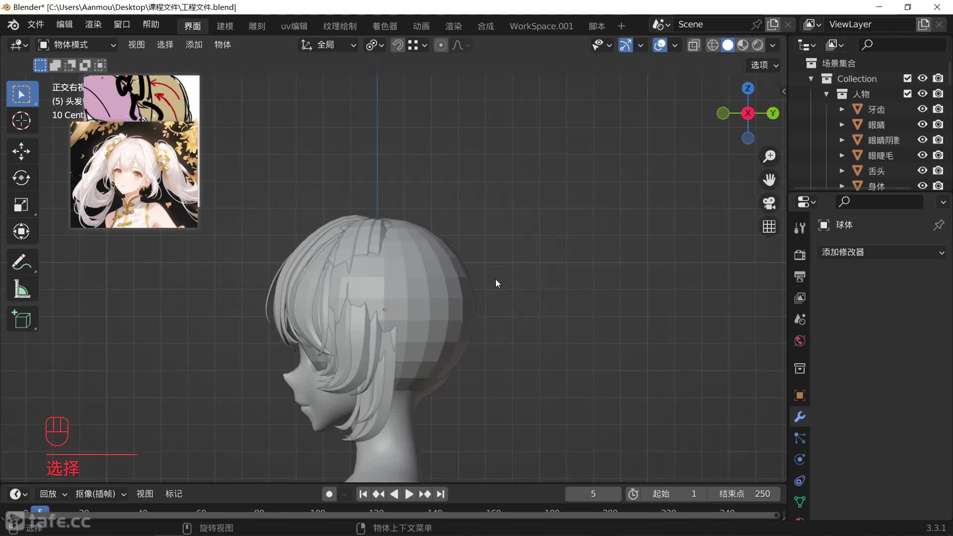Image resolution: width=953 pixels, height=536 pixels.
Task: Open Particle properties tab
Action: (800, 438)
